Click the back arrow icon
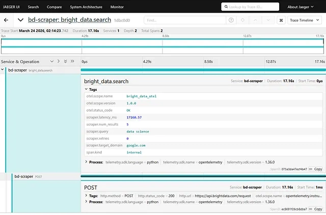This screenshot has height=215, width=326. click(6, 20)
